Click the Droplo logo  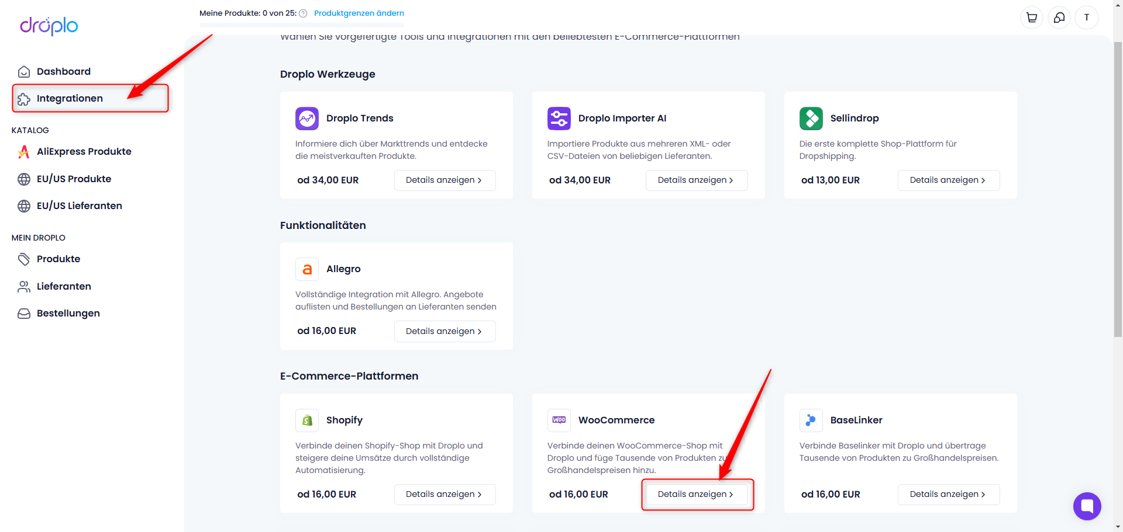point(49,26)
